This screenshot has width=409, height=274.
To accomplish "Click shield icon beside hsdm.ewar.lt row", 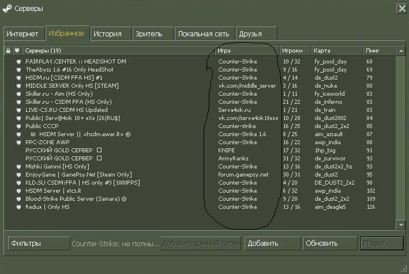I will pos(18,134).
